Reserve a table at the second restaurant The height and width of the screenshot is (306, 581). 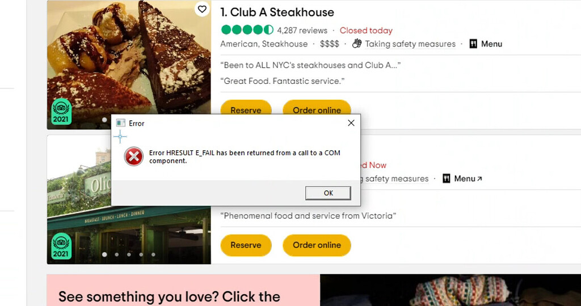(x=246, y=245)
